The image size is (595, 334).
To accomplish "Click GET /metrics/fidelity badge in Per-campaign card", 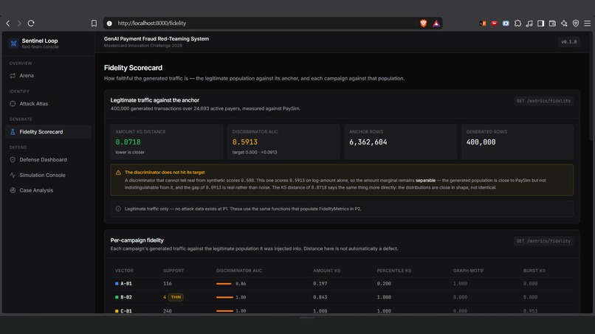I will click(x=543, y=241).
